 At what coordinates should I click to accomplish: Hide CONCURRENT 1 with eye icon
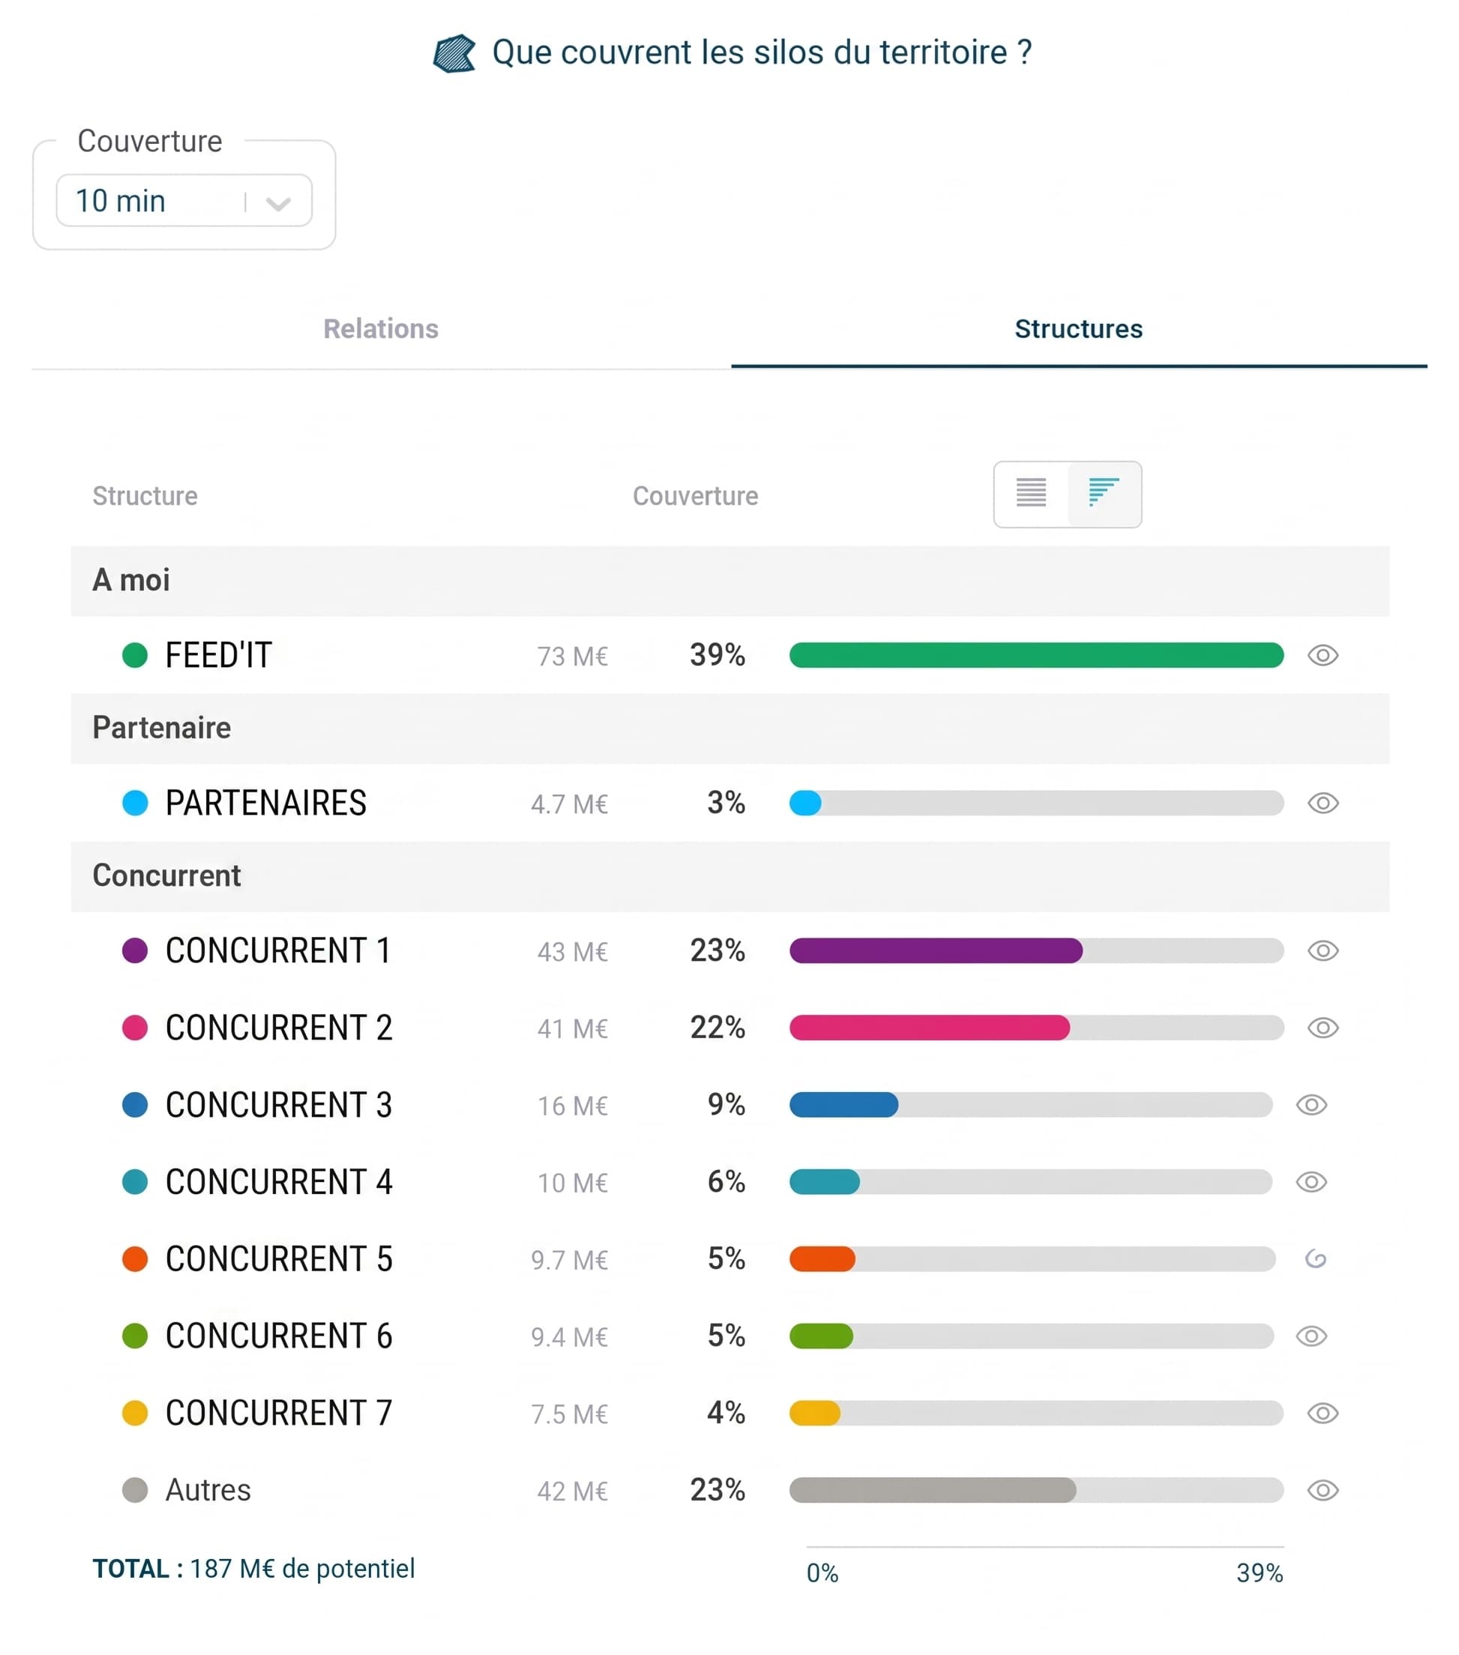pos(1323,950)
